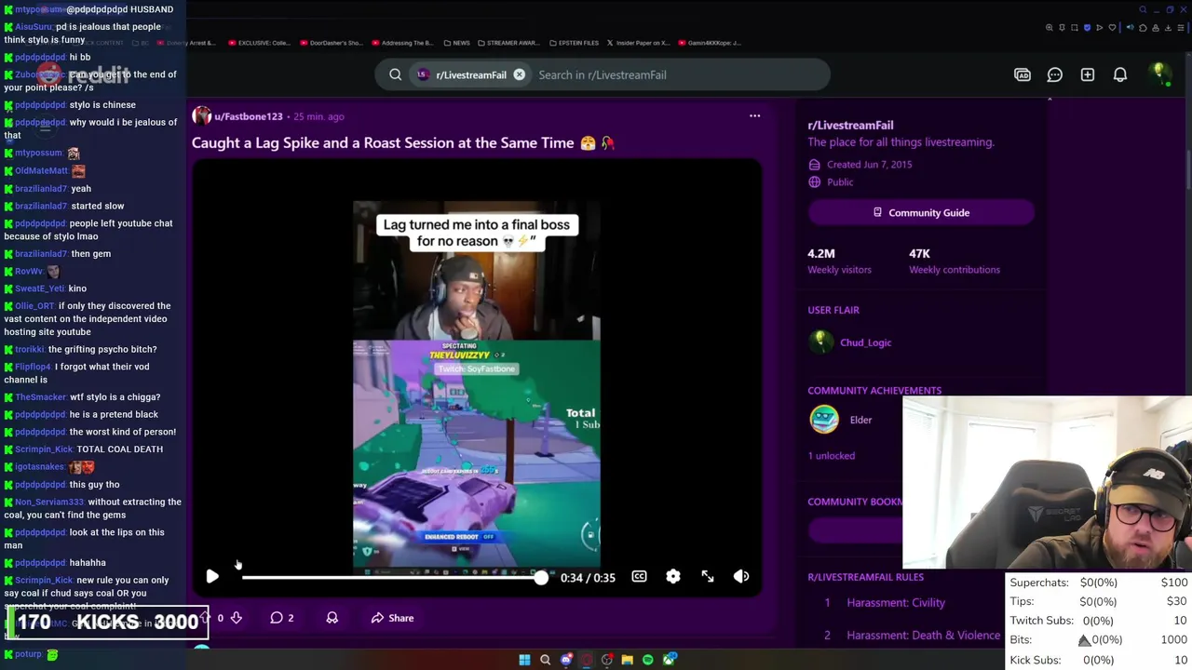Toggle closed captions on the video
This screenshot has height=670, width=1192.
click(x=639, y=577)
